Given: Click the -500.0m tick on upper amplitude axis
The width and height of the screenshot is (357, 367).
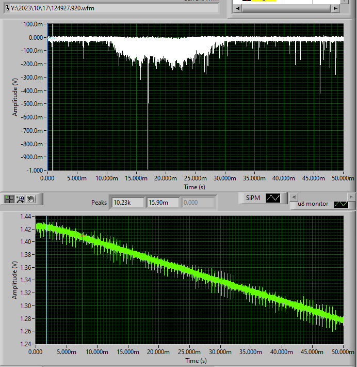Looking at the screenshot, I should pyautogui.click(x=32, y=104).
